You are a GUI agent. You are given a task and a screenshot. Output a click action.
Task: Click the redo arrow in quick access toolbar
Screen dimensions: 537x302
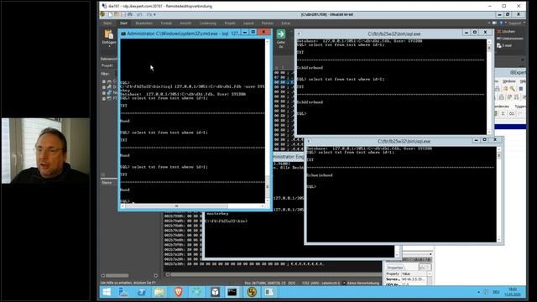pyautogui.click(x=149, y=15)
